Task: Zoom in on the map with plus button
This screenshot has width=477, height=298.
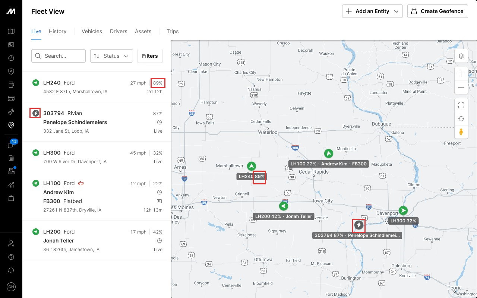Action: point(461,74)
